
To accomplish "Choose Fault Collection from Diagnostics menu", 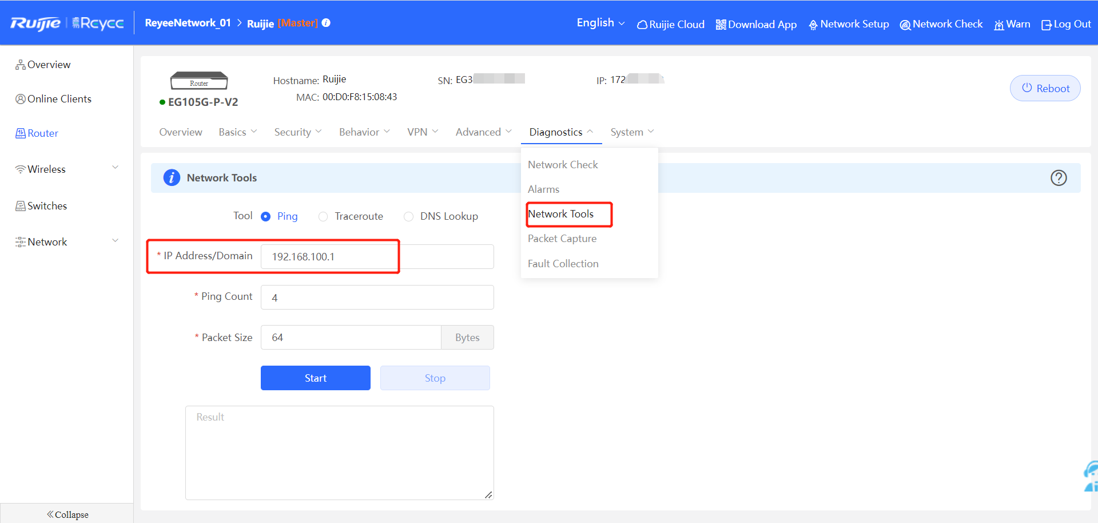I will pos(563,264).
